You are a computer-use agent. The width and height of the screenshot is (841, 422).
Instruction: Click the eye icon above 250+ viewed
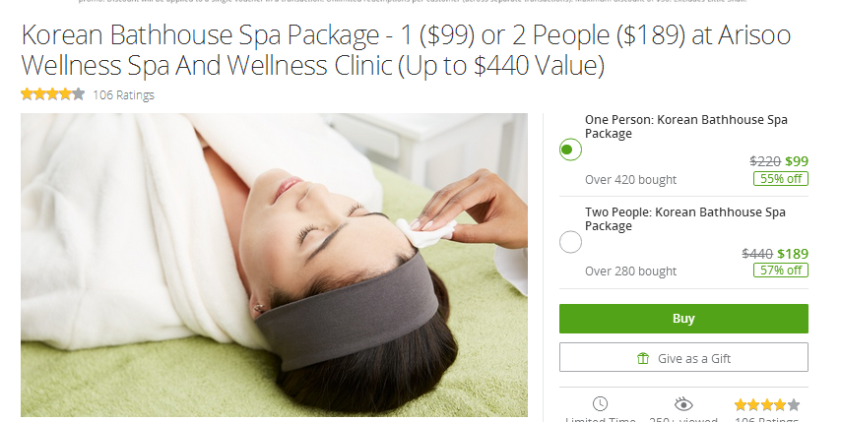(683, 403)
